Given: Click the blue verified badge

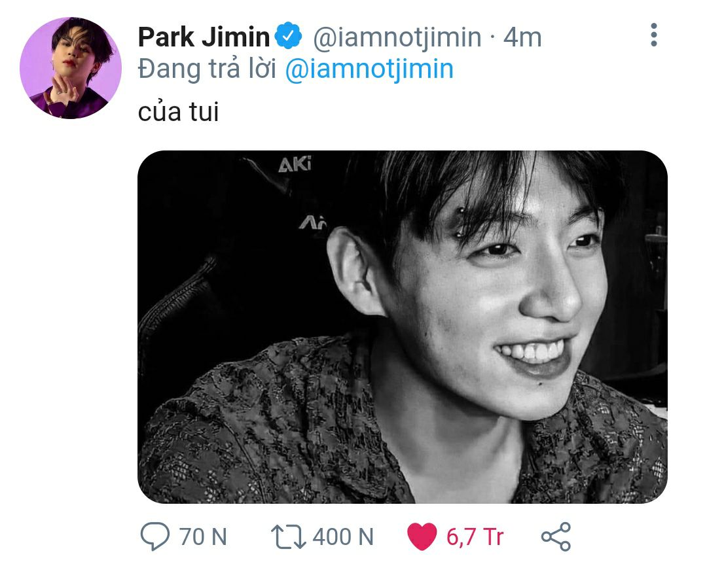Looking at the screenshot, I should point(288,37).
